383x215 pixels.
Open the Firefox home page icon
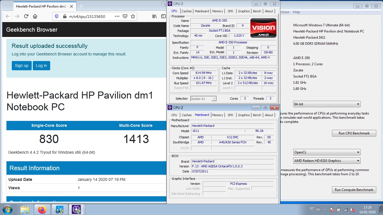point(35,16)
